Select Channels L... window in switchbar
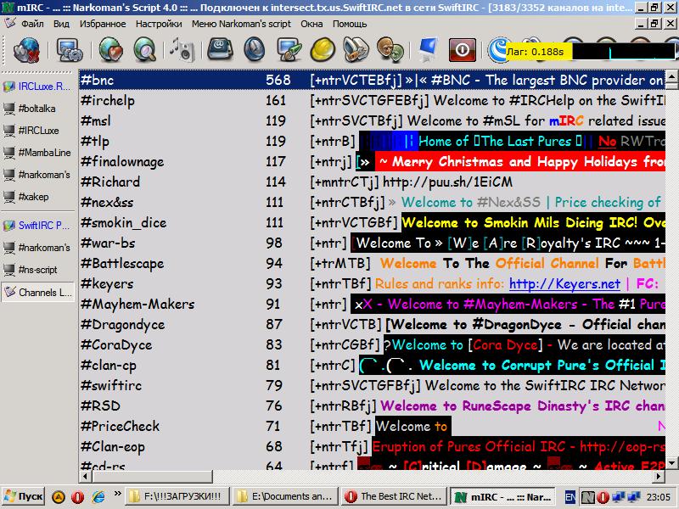 point(37,292)
